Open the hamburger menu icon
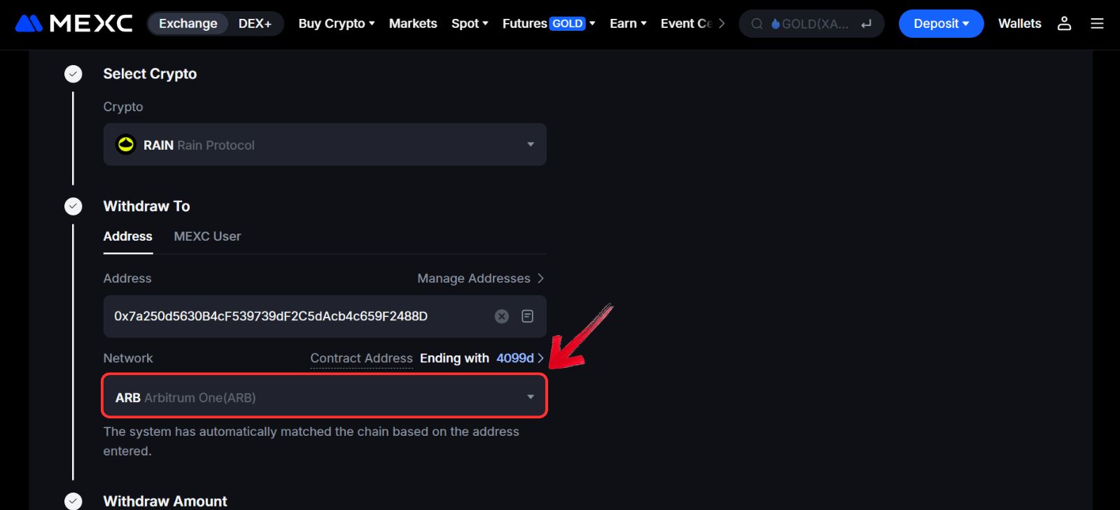The width and height of the screenshot is (1120, 510). [1097, 23]
